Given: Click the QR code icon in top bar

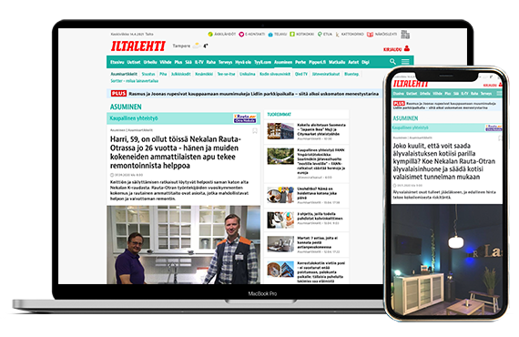Looking at the screenshot, I should pyautogui.click(x=405, y=35).
